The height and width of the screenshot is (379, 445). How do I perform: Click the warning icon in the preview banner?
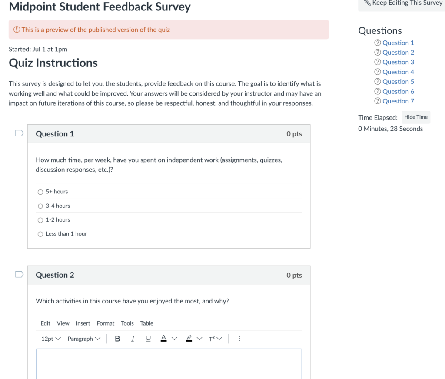pyautogui.click(x=17, y=30)
